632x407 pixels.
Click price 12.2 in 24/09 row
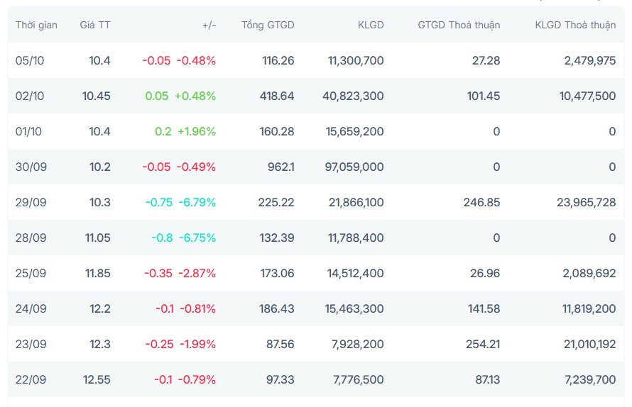100,308
